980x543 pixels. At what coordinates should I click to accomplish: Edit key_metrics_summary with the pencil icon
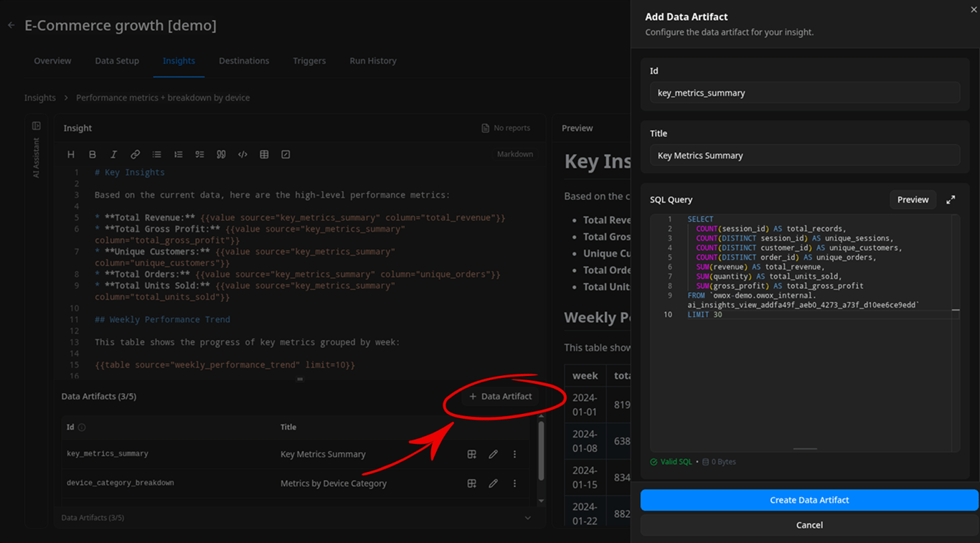493,453
